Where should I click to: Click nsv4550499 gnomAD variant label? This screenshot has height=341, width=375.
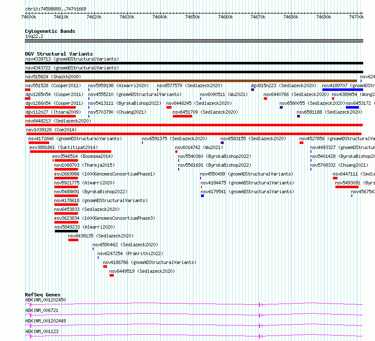click(x=246, y=174)
